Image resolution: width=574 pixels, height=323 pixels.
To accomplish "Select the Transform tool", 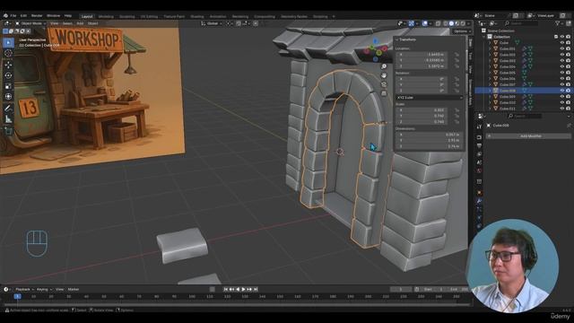I will click(8, 97).
